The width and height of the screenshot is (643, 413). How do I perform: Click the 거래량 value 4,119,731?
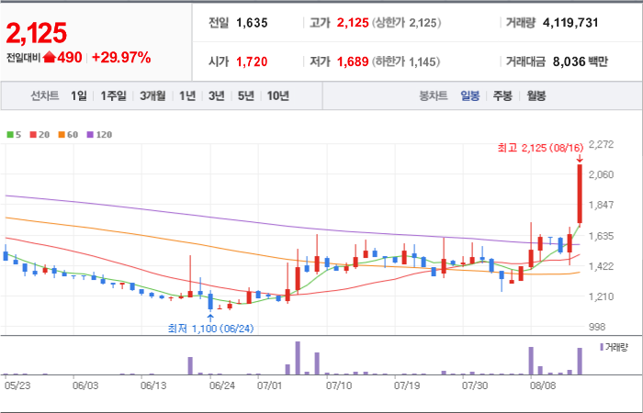(x=570, y=23)
